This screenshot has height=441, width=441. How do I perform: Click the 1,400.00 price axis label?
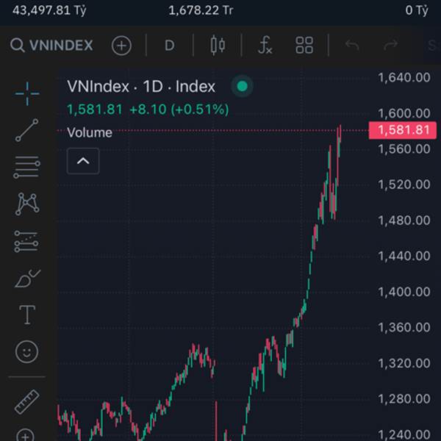coord(404,292)
